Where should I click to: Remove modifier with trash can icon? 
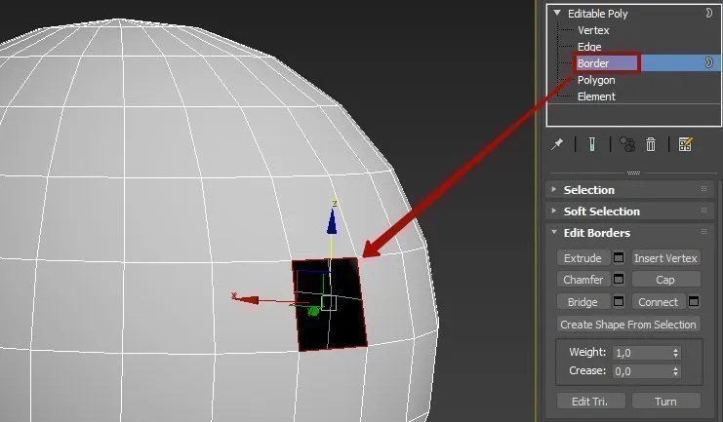[x=651, y=144]
